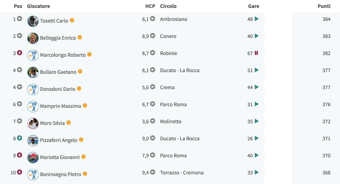The width and height of the screenshot is (340, 184).
Task: Expand Tosetti Carlo's 48 gare with the green triangle
Action: pos(257,19)
